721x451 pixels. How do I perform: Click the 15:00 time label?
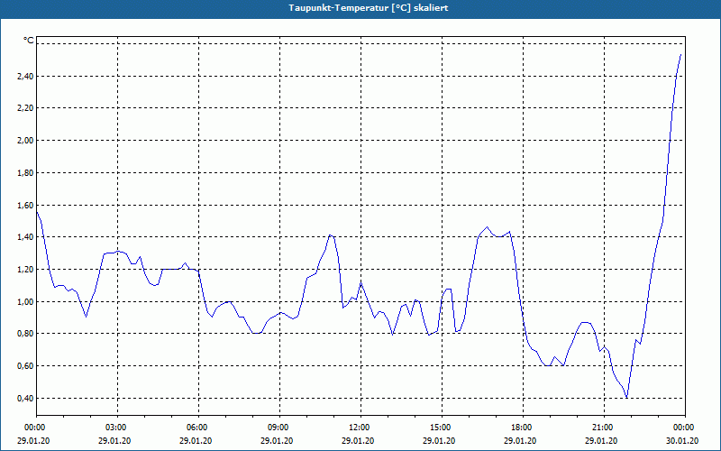click(x=442, y=428)
